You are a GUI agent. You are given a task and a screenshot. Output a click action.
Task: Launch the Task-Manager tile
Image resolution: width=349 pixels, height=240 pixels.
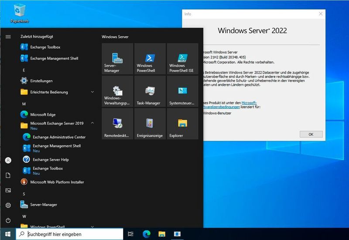[150, 91]
